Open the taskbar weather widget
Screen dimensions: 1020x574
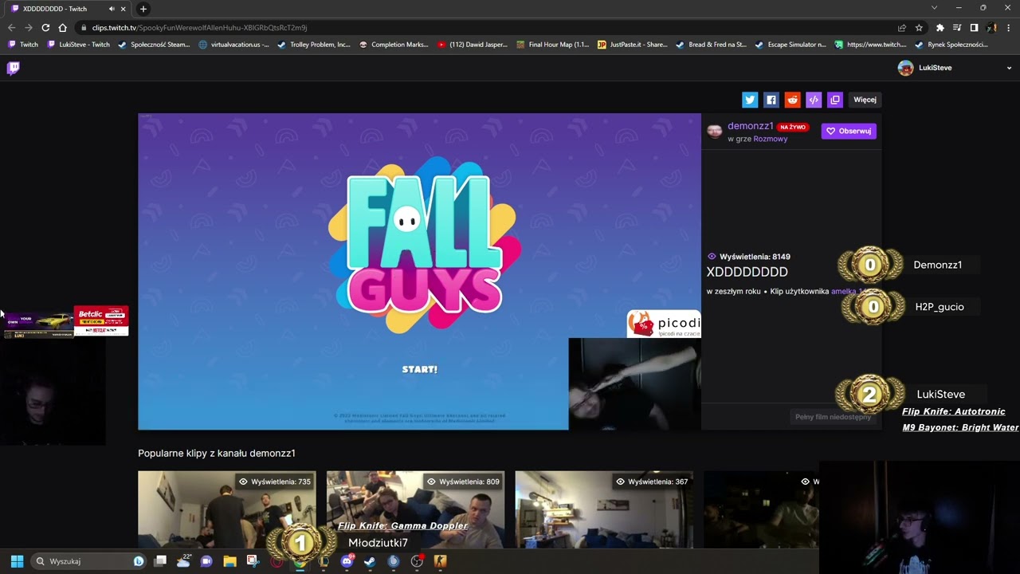(x=184, y=560)
